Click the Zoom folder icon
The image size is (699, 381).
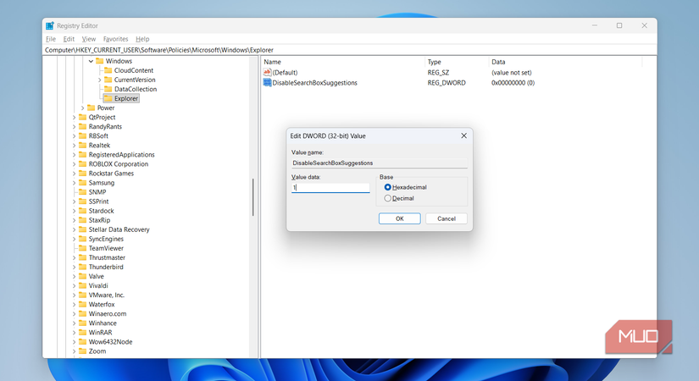(82, 351)
